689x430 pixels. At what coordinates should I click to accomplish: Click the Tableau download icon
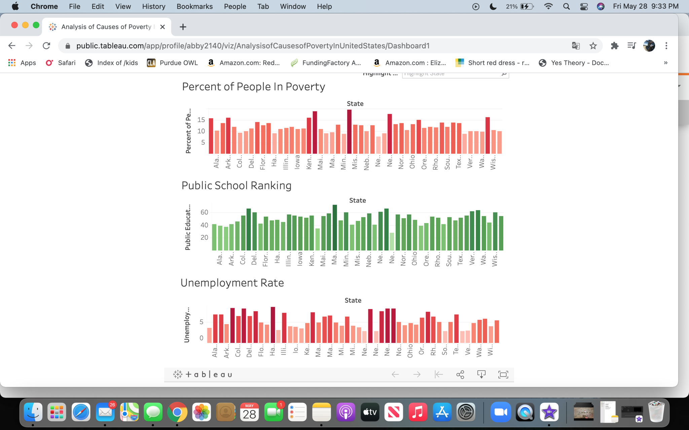[481, 374]
